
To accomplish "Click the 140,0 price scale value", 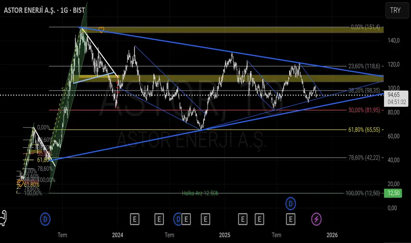I will coord(394,41).
